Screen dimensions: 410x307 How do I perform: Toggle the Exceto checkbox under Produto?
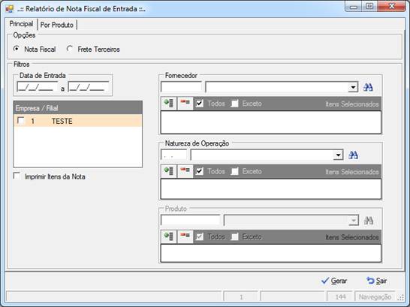(x=234, y=236)
